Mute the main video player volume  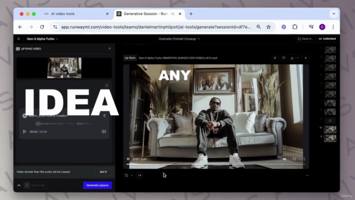click(x=285, y=159)
